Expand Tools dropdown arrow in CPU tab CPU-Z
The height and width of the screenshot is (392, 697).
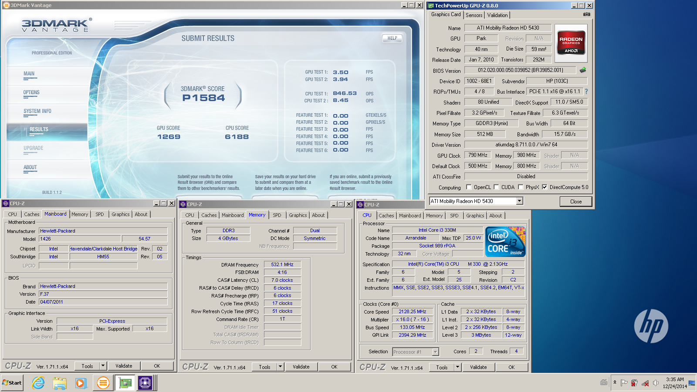[x=458, y=367]
